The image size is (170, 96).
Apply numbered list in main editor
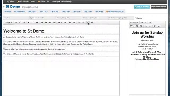coord(65,23)
